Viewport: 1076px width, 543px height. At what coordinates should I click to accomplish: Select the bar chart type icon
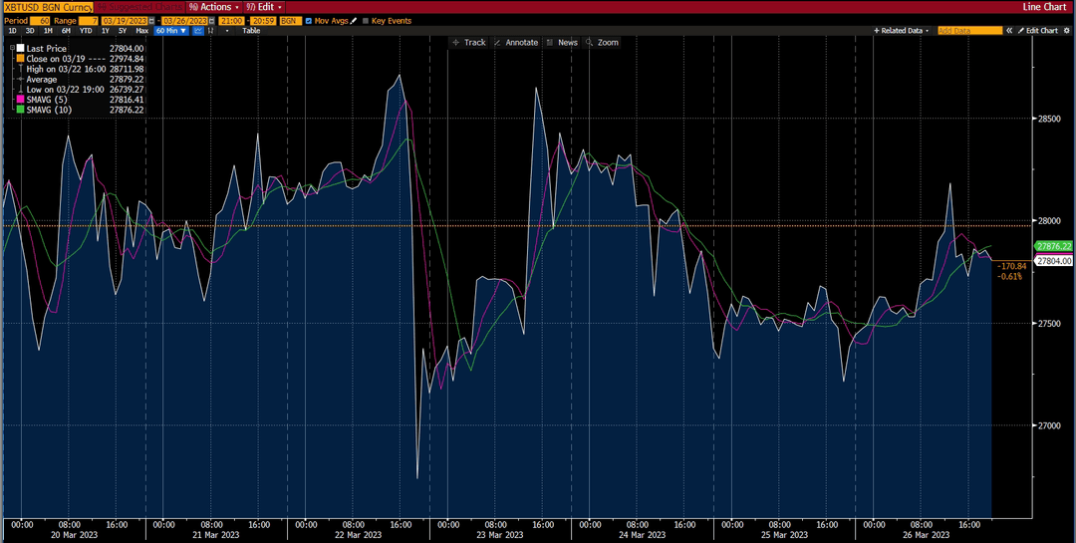(x=210, y=31)
